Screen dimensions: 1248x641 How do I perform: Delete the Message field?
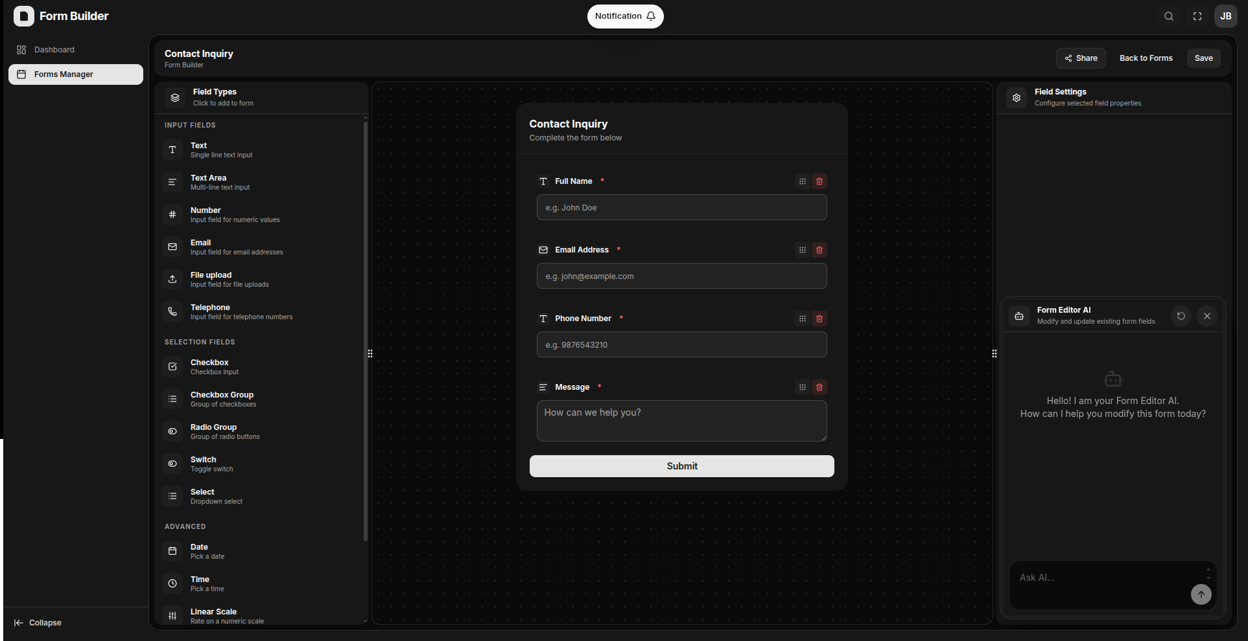pos(819,387)
